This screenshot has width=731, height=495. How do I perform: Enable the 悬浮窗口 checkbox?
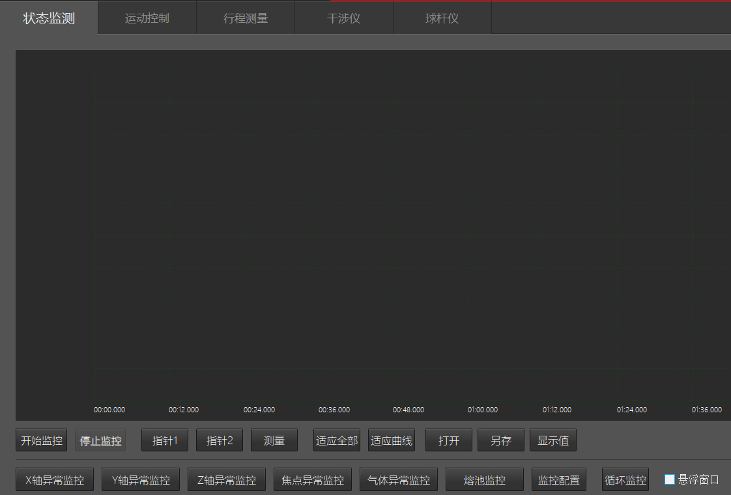click(x=670, y=479)
